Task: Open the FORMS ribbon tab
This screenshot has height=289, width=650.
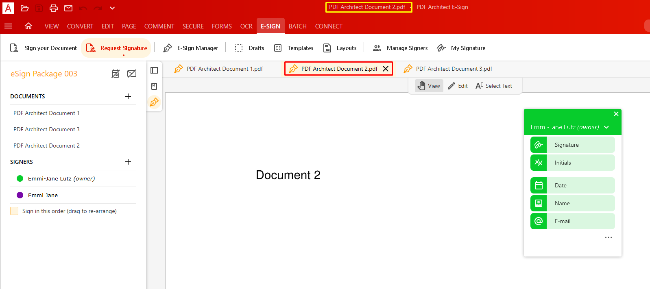Action: click(x=222, y=26)
